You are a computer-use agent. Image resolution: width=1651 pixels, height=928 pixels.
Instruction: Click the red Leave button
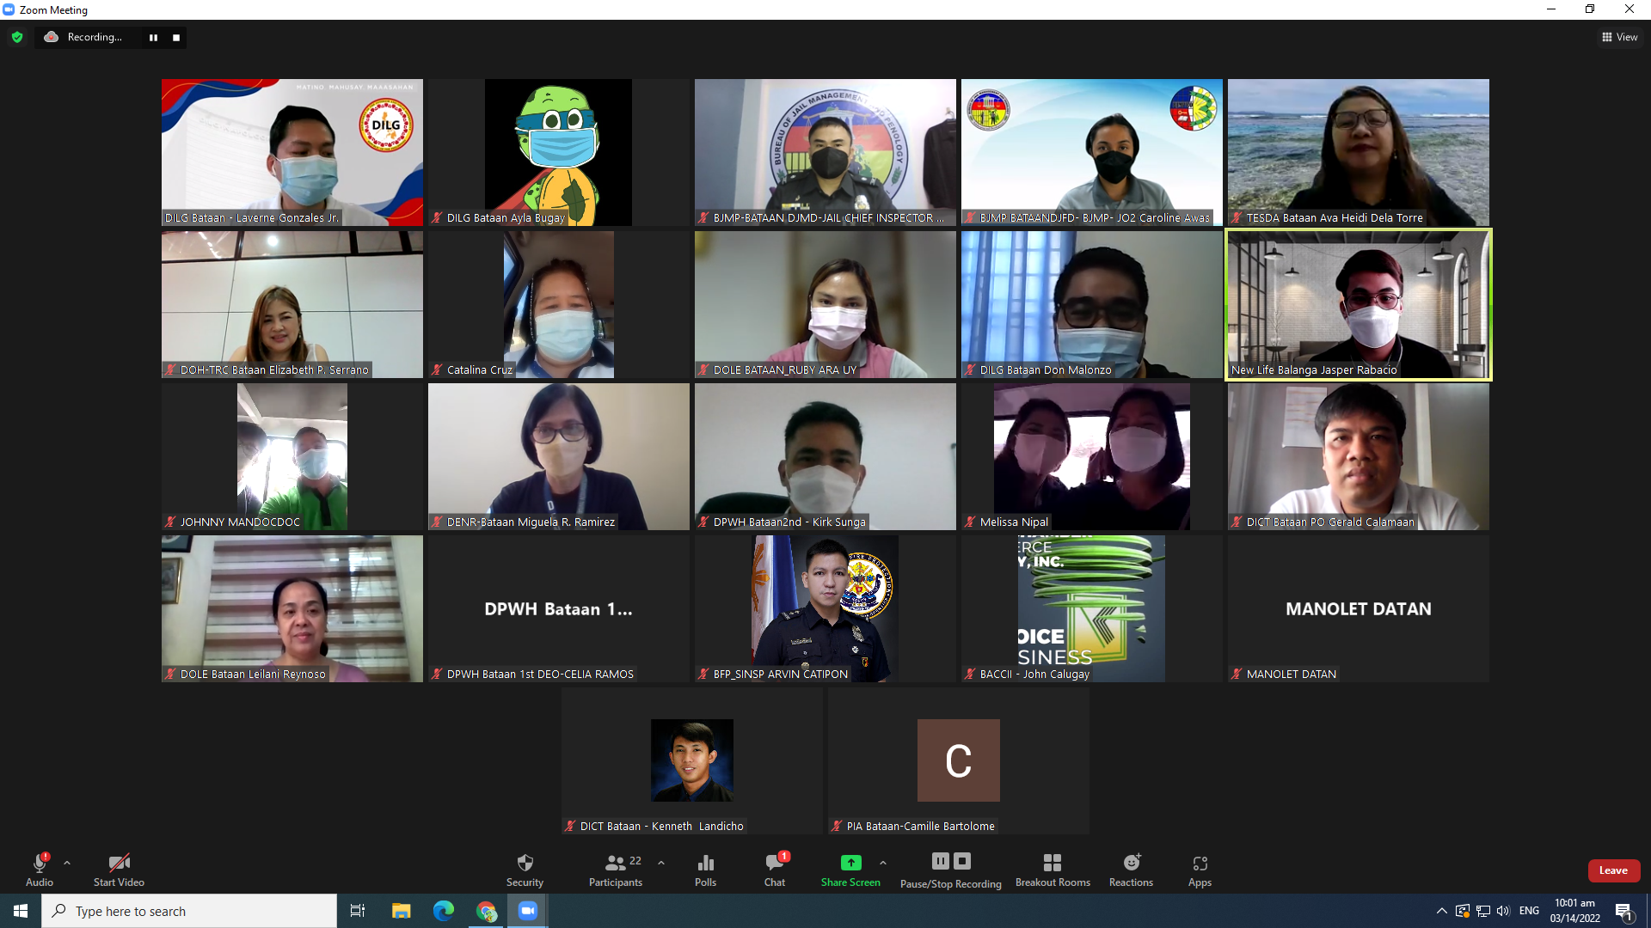point(1613,870)
